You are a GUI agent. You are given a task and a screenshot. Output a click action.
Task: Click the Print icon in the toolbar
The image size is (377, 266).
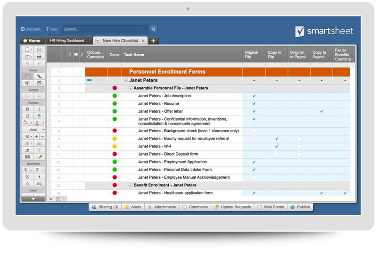39,57
